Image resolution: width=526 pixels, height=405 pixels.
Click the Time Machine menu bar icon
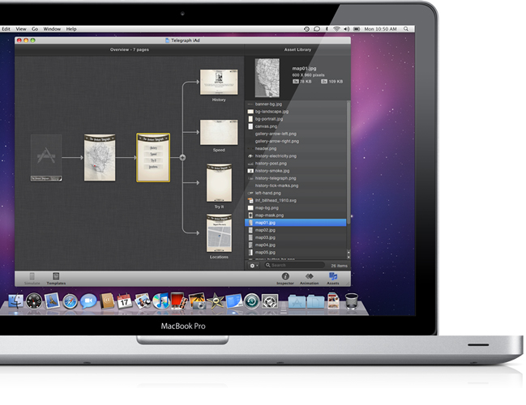click(x=306, y=29)
